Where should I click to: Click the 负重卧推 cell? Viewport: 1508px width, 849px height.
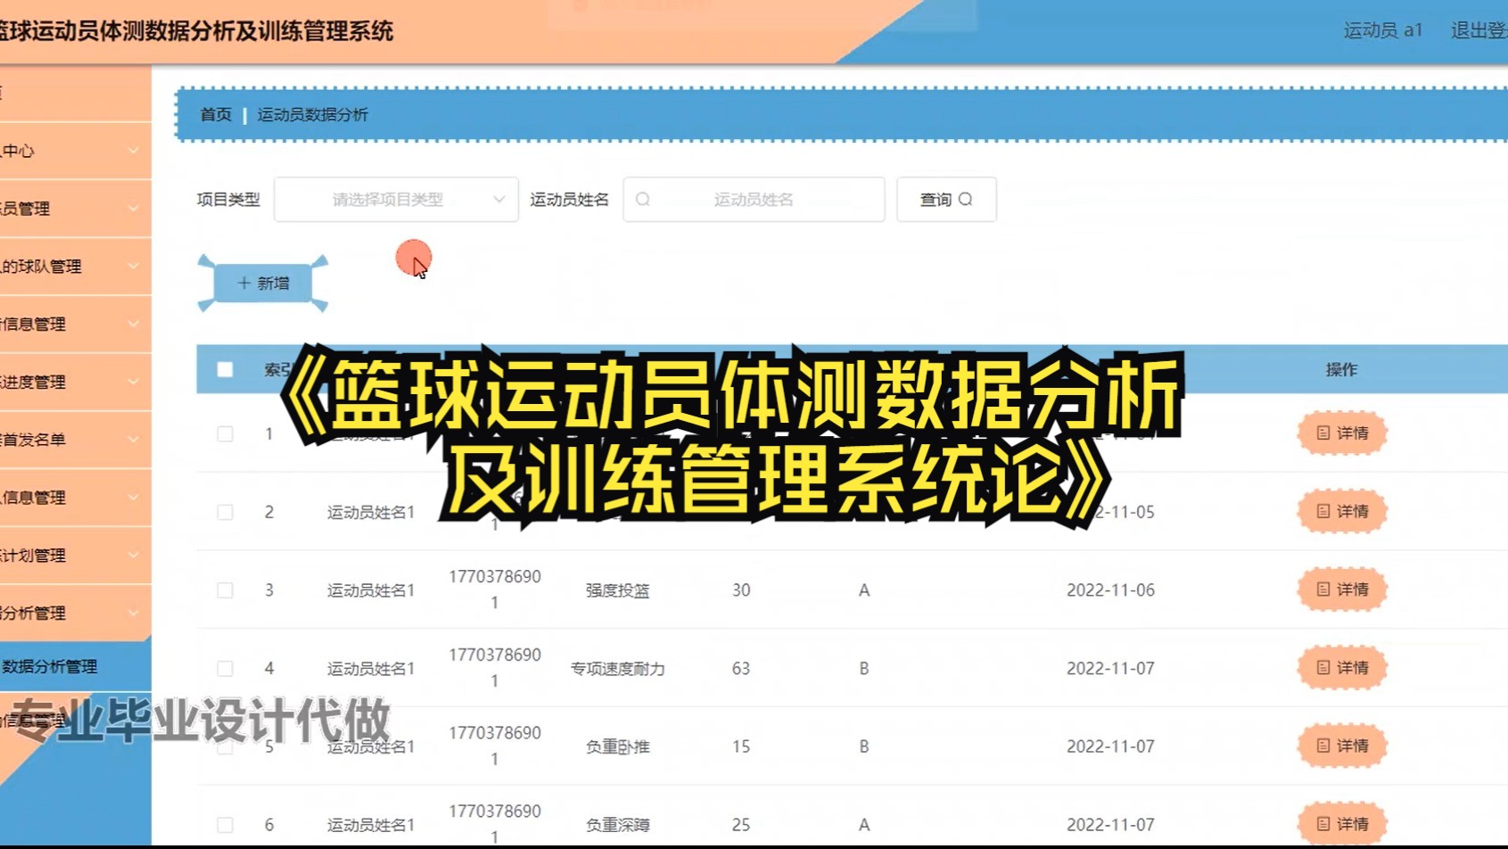(617, 746)
